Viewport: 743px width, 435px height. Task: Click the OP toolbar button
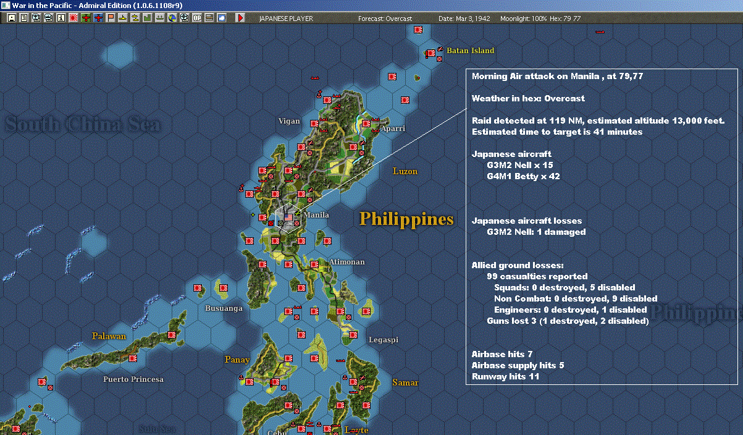click(197, 18)
